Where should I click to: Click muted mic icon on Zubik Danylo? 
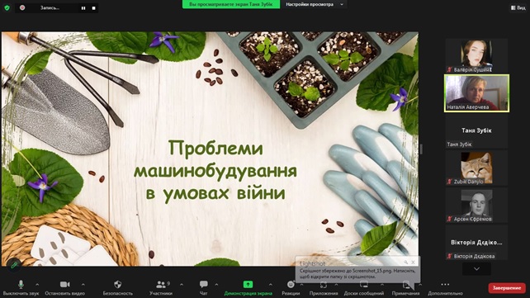point(450,182)
